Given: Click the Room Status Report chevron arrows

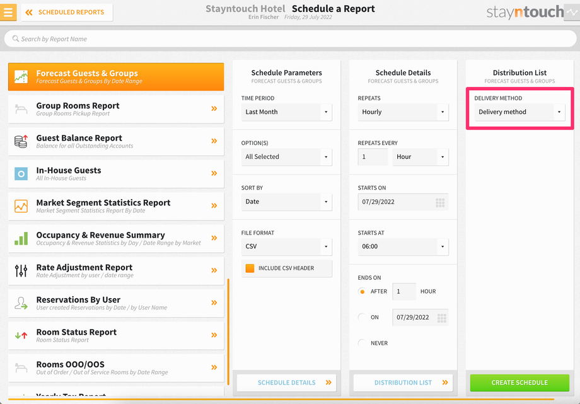Looking at the screenshot, I should pos(214,335).
